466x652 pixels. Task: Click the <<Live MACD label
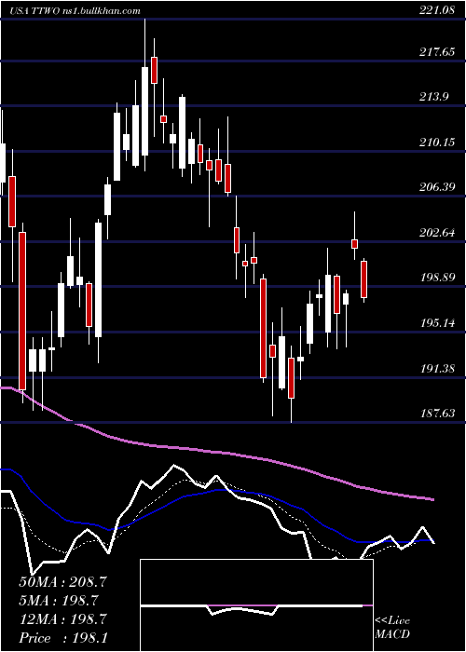pyautogui.click(x=392, y=627)
